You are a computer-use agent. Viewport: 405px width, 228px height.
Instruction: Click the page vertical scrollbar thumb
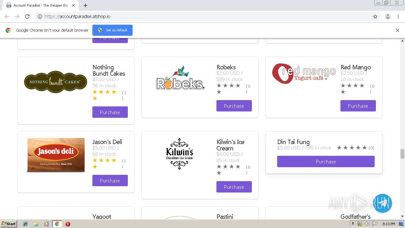coord(402,154)
